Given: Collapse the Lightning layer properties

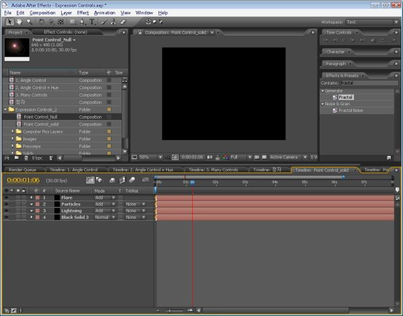Looking at the screenshot, I should click(x=32, y=211).
